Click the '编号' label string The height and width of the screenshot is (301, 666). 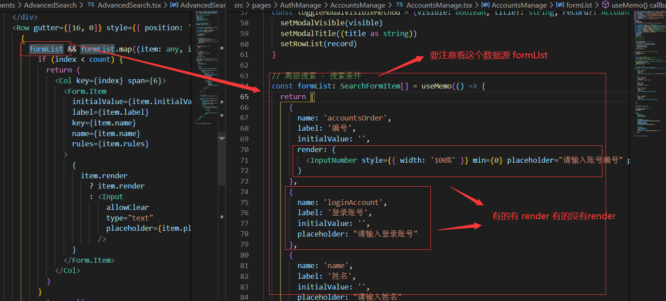point(342,128)
